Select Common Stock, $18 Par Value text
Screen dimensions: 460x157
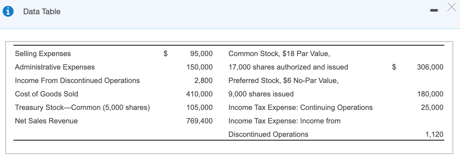pos(279,54)
